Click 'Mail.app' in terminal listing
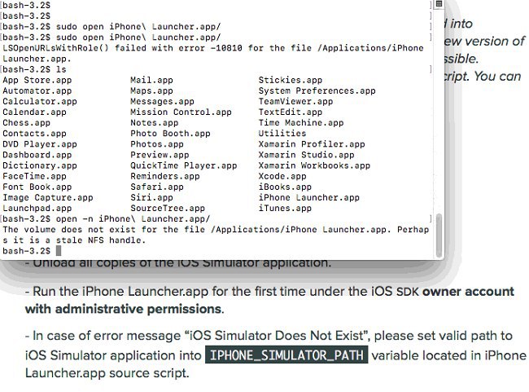The image size is (529, 392). point(152,81)
